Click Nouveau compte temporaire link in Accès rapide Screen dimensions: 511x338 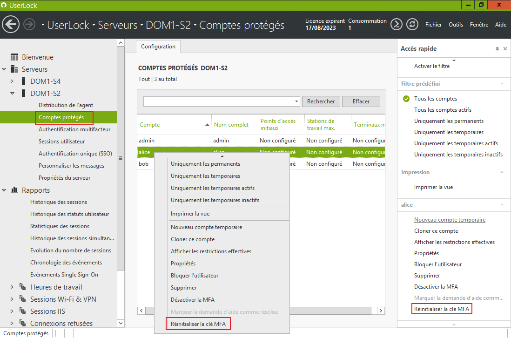(450, 220)
